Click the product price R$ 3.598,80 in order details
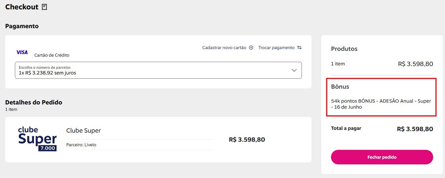This screenshot has height=178, width=445. pyautogui.click(x=247, y=140)
